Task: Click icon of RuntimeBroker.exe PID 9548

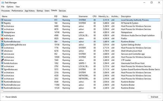Action: point(2,82)
